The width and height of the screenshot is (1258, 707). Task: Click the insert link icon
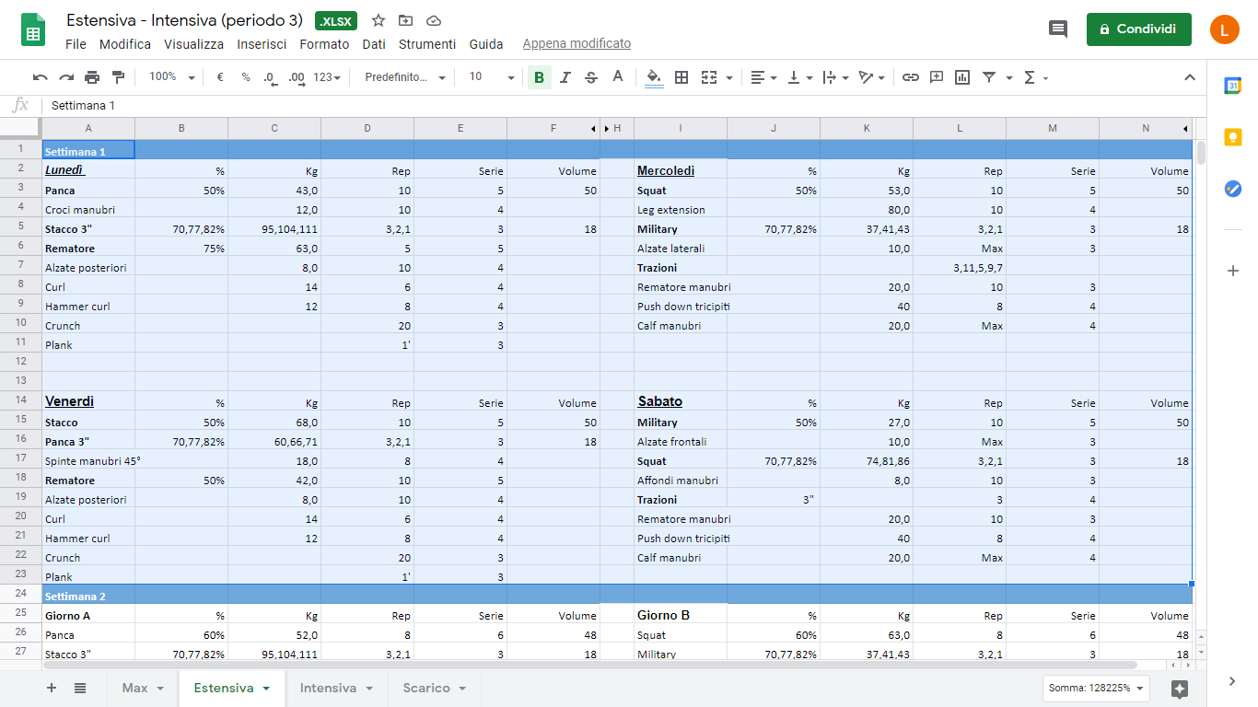910,77
